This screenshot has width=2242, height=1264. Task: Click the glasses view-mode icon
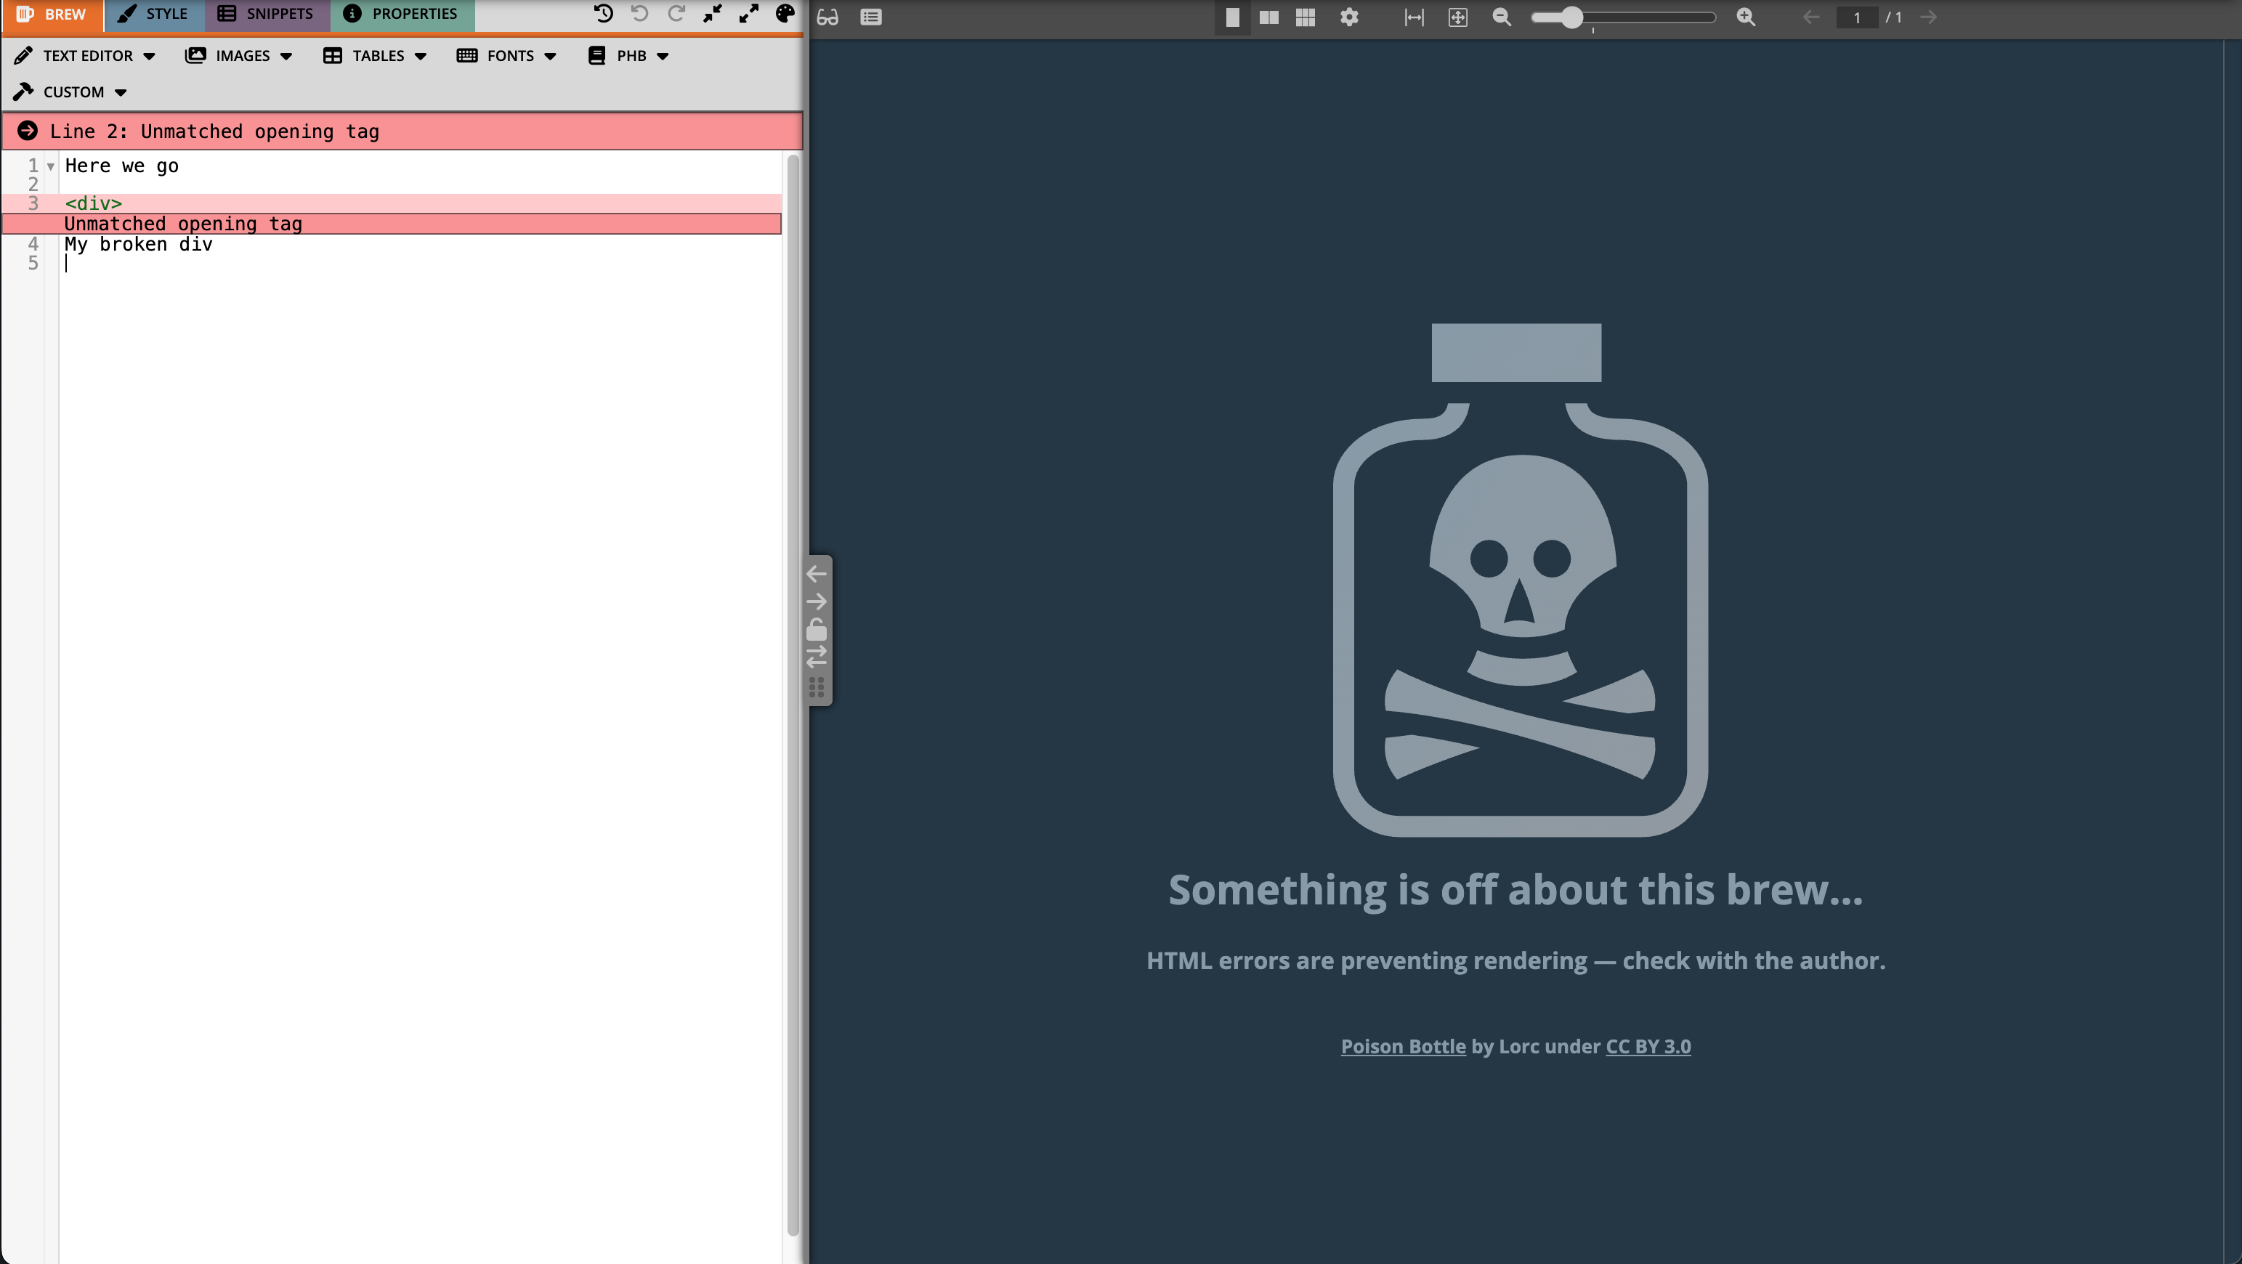(827, 17)
